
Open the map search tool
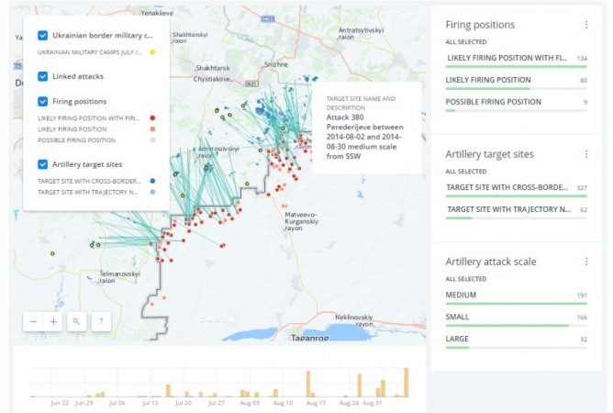coord(77,321)
